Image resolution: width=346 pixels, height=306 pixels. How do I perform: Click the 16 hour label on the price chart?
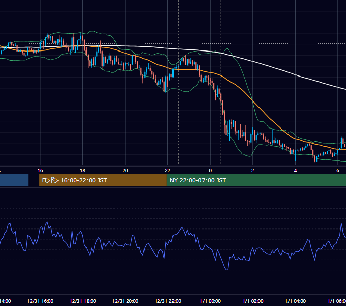(40, 171)
